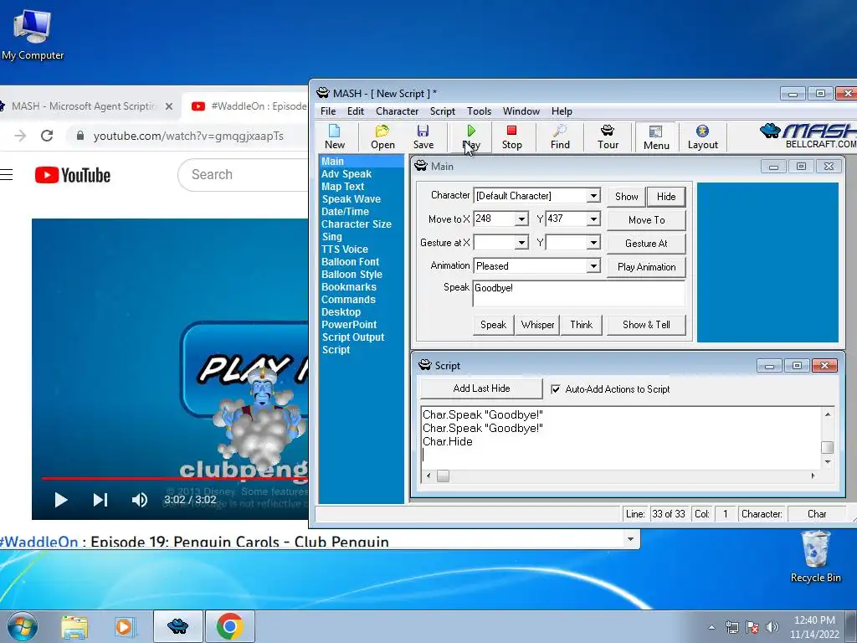Open File Explorer from taskbar
857x643 pixels.
74,626
